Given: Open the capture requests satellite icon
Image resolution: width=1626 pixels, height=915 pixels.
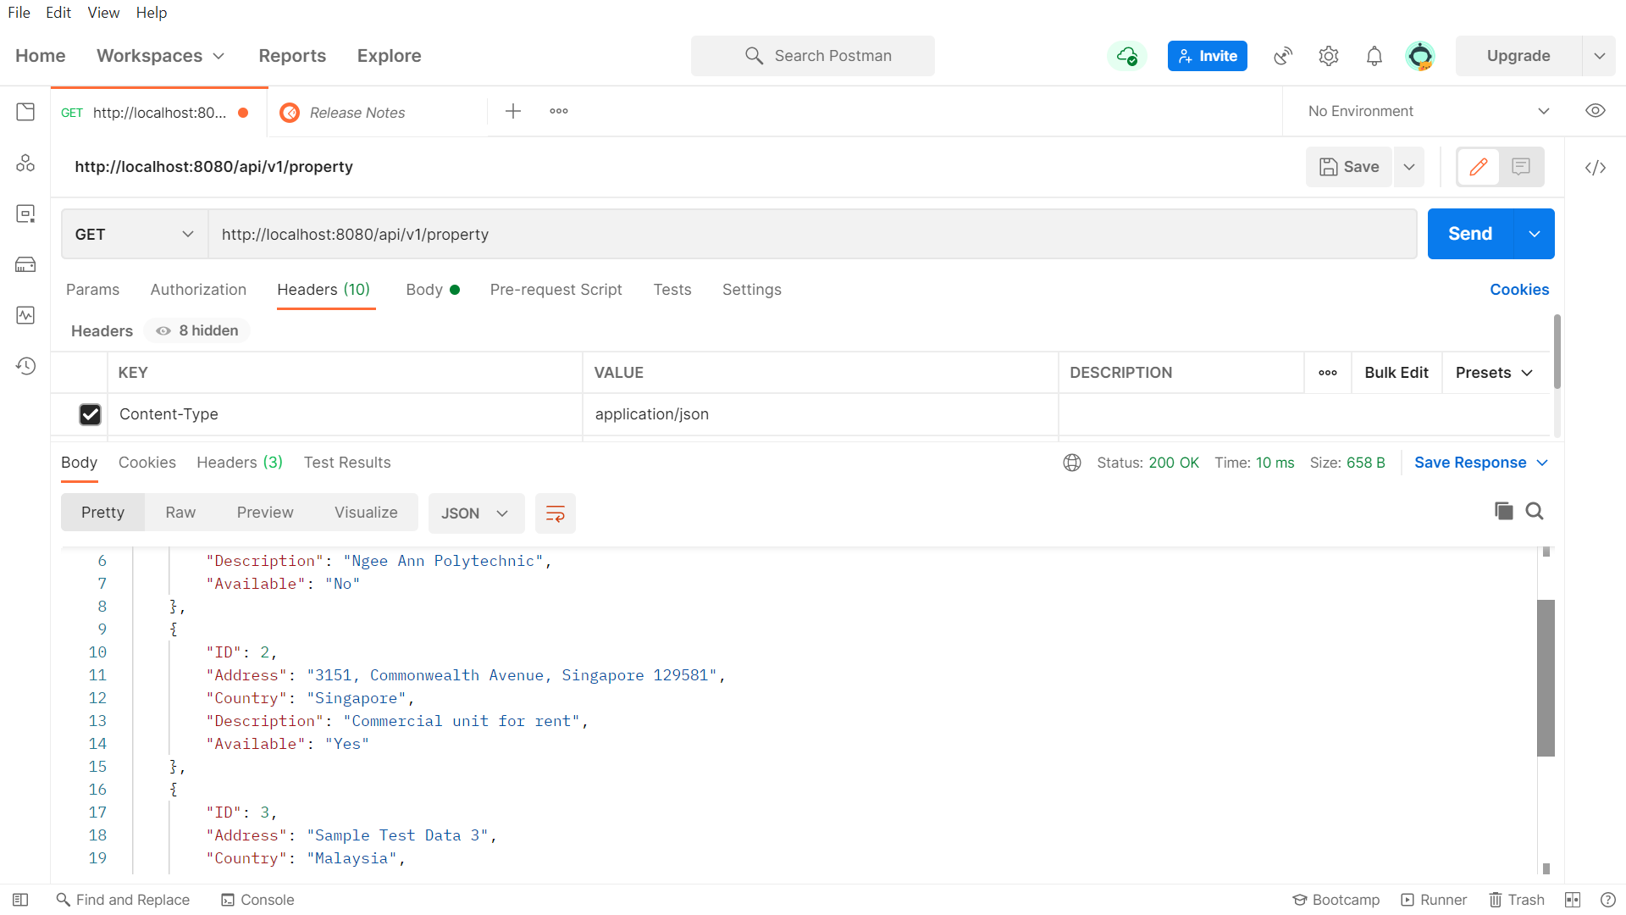Looking at the screenshot, I should click(x=1283, y=56).
